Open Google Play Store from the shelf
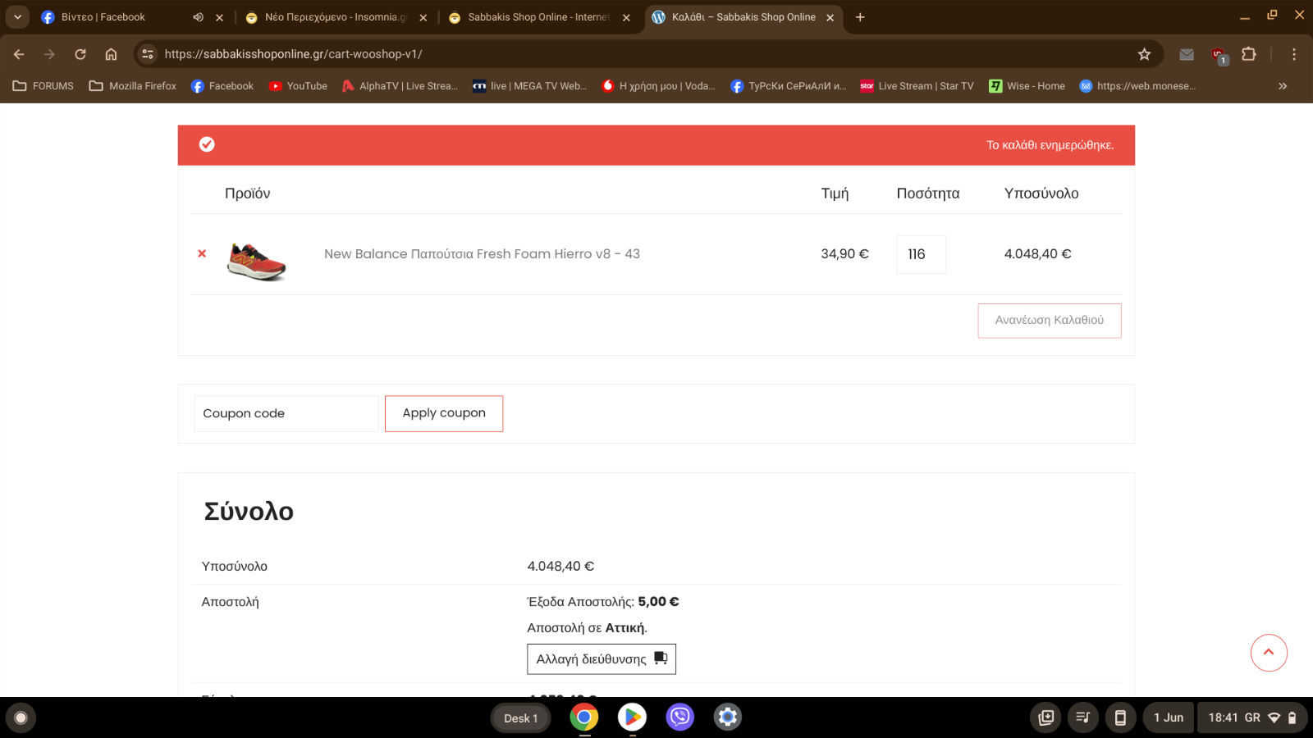The height and width of the screenshot is (738, 1313). point(632,717)
